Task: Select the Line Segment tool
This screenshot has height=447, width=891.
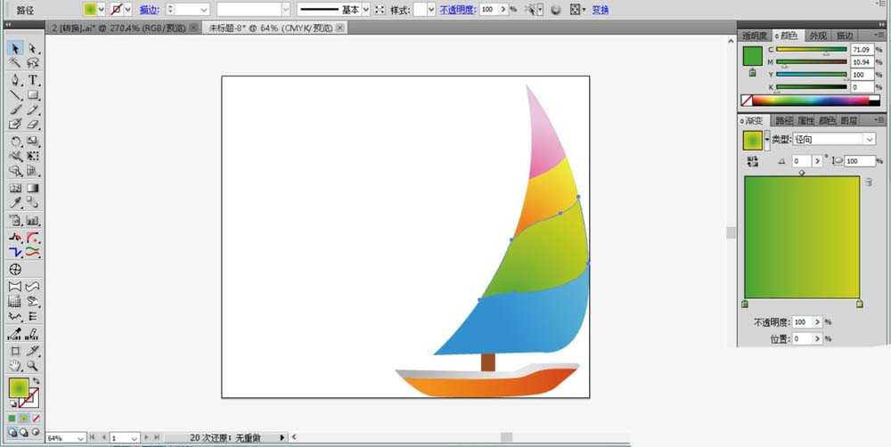Action: pos(15,94)
